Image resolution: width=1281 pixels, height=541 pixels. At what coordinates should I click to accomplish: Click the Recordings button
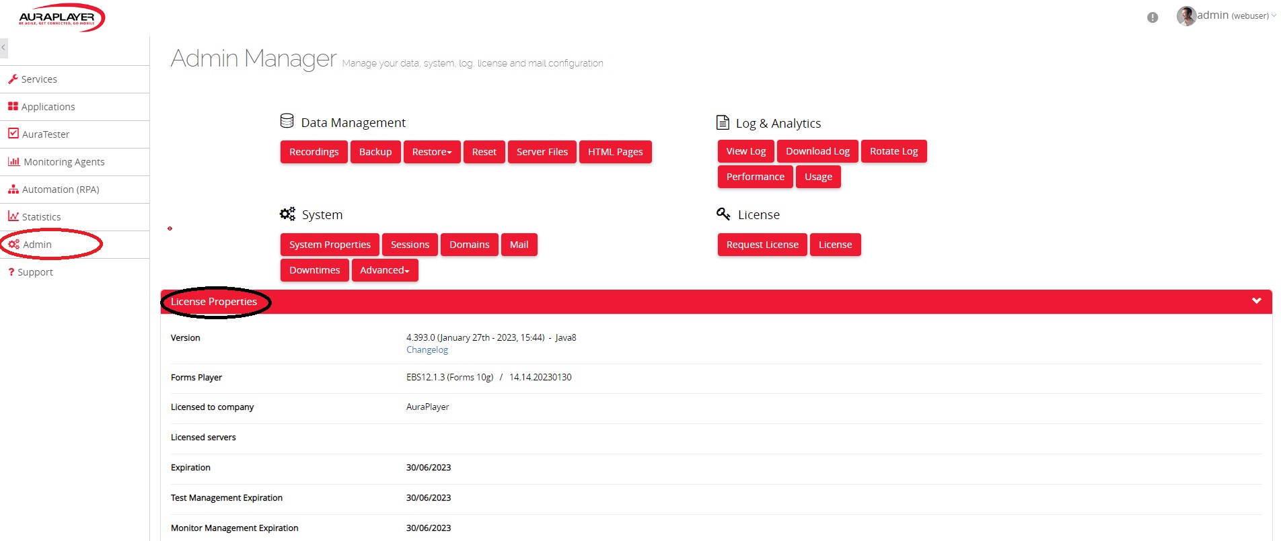tap(314, 152)
